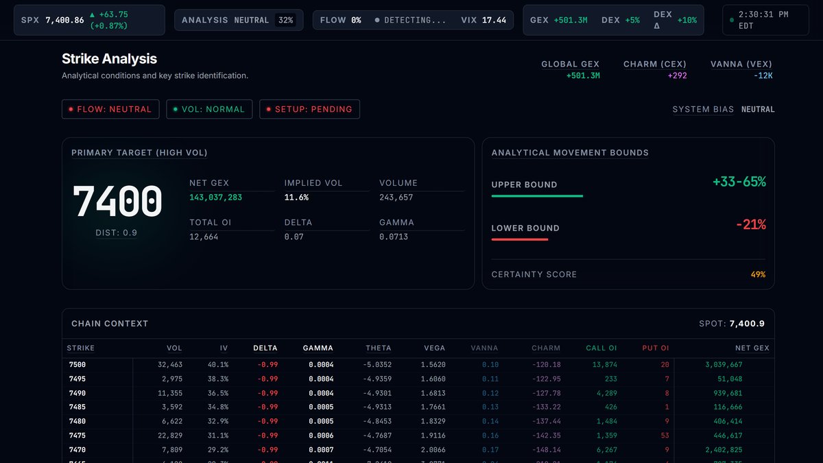
Task: Sort by the STRIKE column header
Action: pos(81,348)
